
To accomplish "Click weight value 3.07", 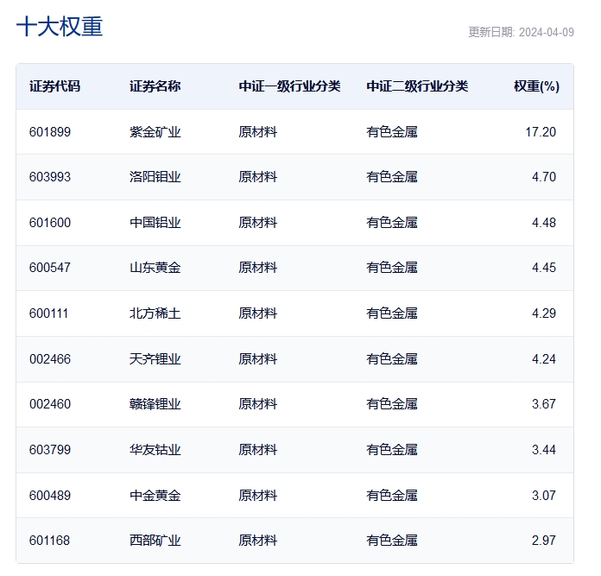I will (544, 496).
